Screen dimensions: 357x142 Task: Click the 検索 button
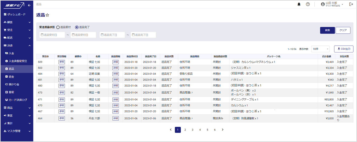pos(327,30)
